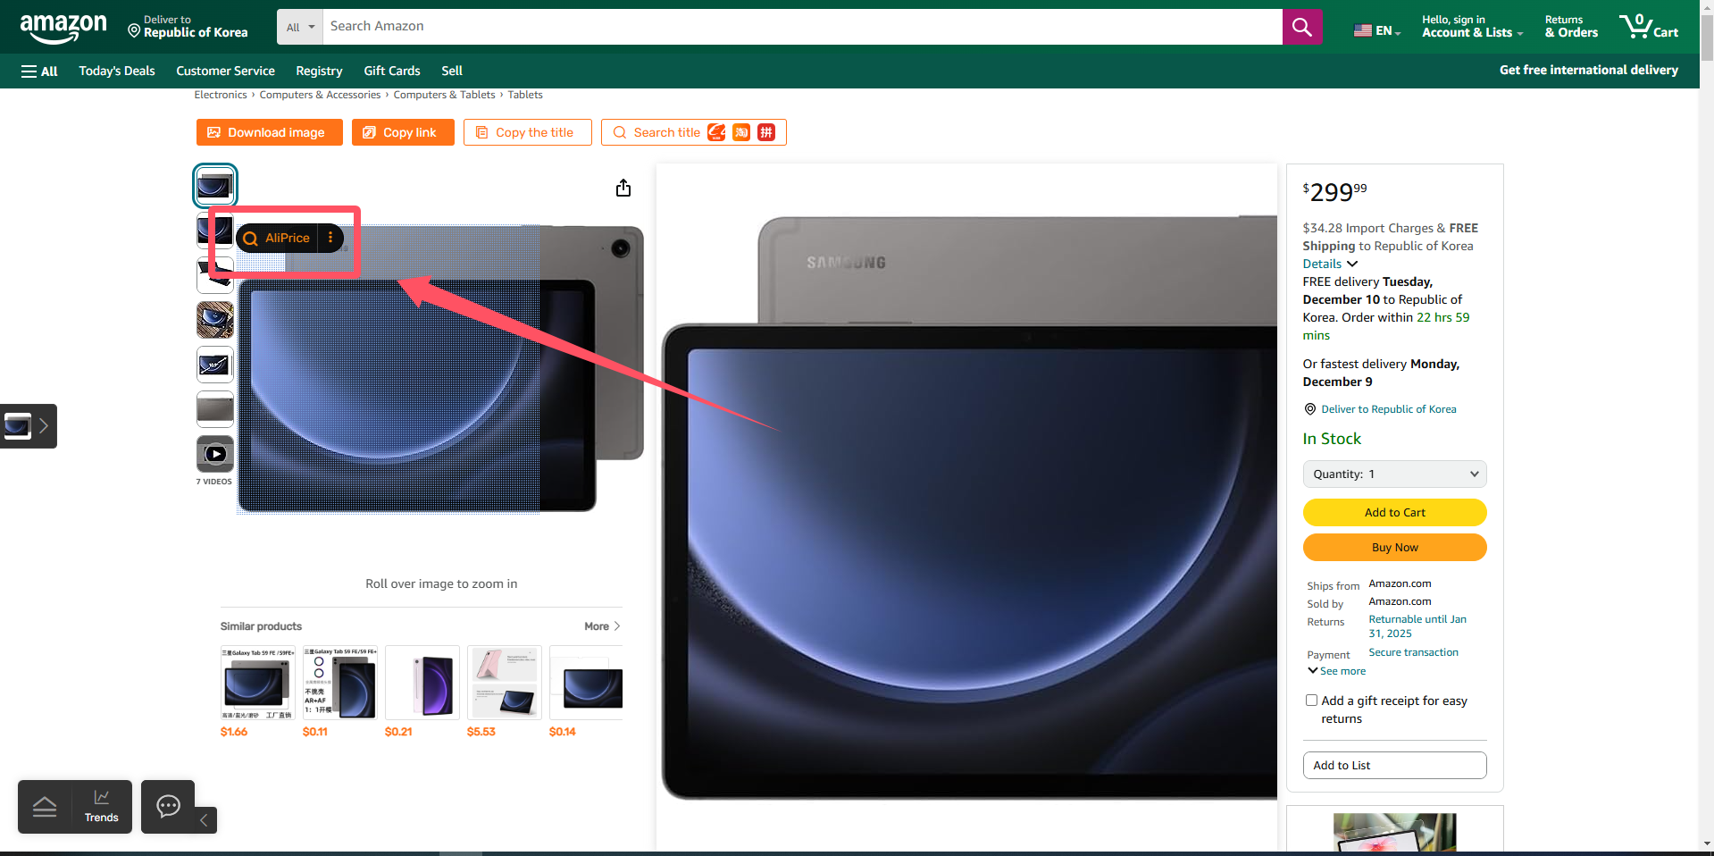Image resolution: width=1714 pixels, height=856 pixels.
Task: Select the fourth thumbnail on wooden table
Action: click(215, 320)
